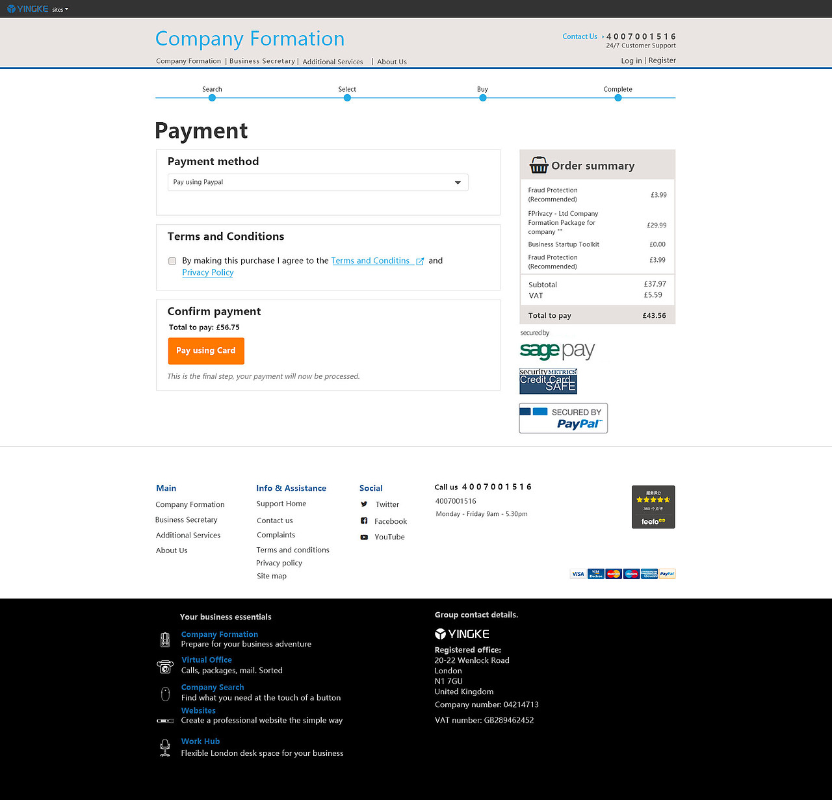Screen dimensions: 832x800
Task: Click the YouTube icon
Action: click(x=364, y=537)
